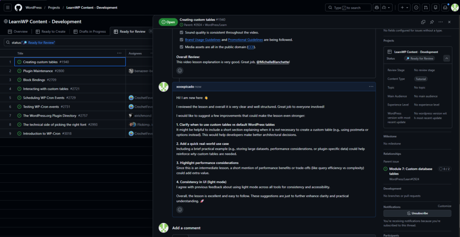Image resolution: width=460 pixels, height=237 pixels.
Task: Open Introduction to WP-Cron #3018
Action: click(47, 133)
